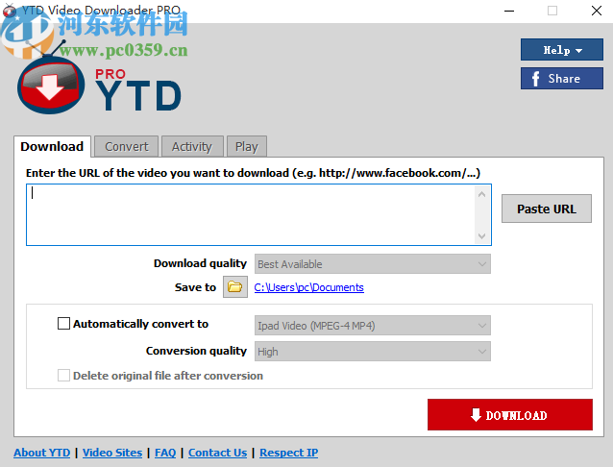Open folder browser icon next to Save to
613x467 pixels.
(x=235, y=287)
